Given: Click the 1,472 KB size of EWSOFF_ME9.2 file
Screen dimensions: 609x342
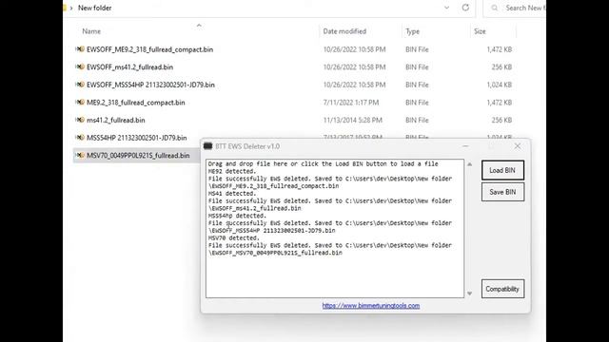Looking at the screenshot, I should [499, 49].
